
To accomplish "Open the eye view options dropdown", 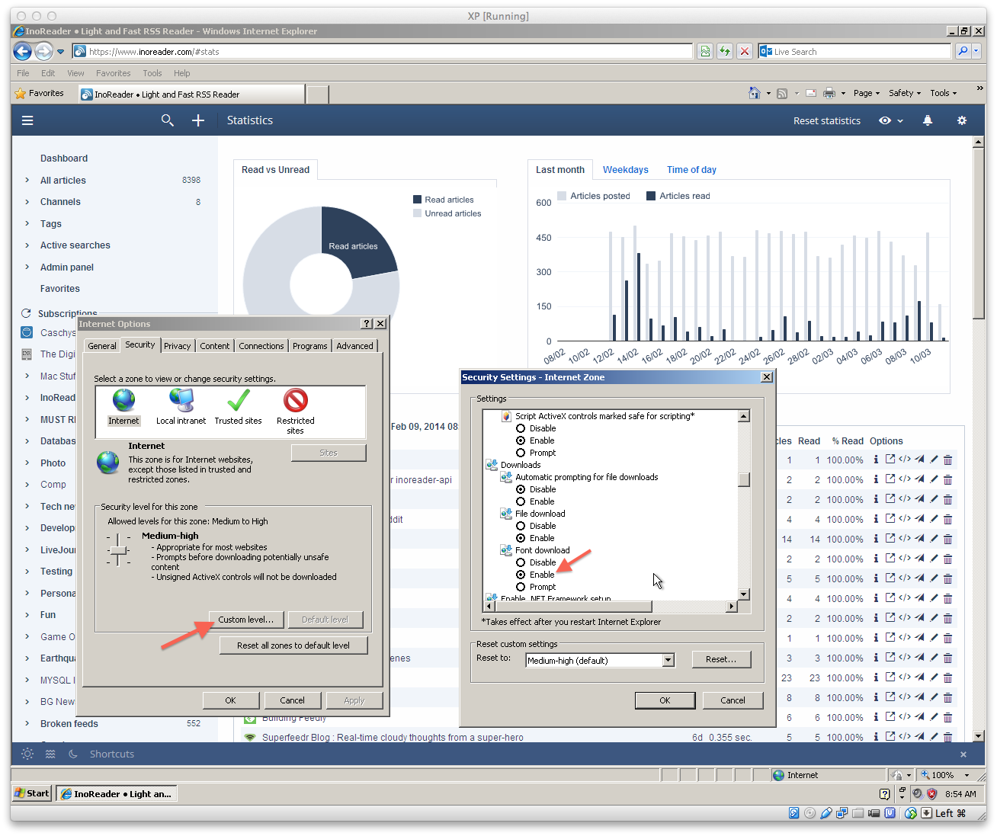I will (x=890, y=120).
